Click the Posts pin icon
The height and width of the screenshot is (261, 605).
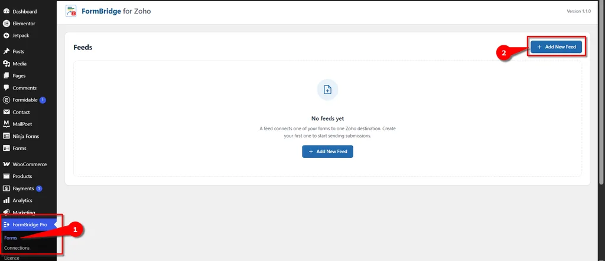click(6, 52)
